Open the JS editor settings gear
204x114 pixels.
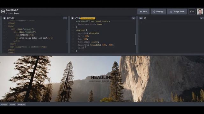[x=141, y=18]
